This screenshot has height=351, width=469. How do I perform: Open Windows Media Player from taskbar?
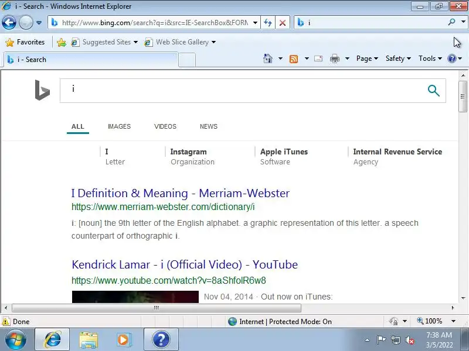(x=124, y=340)
